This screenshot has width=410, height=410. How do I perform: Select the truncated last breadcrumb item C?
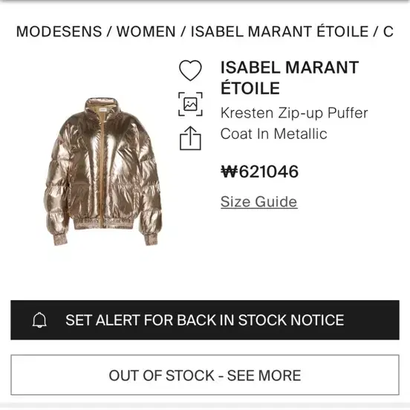(388, 32)
